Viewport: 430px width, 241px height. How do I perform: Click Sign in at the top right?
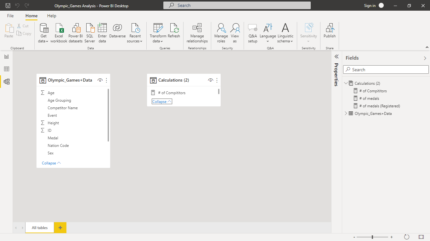pos(370,5)
